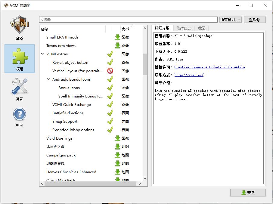
Task: Click red disabled icon for Vertical layout mod
Action: point(110,71)
